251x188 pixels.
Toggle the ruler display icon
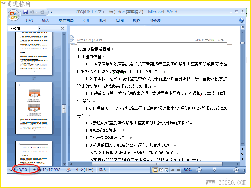point(243,28)
